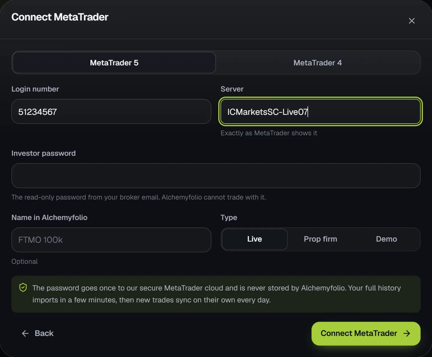Click the 'Type' label
Image resolution: width=432 pixels, height=357 pixels.
click(229, 217)
